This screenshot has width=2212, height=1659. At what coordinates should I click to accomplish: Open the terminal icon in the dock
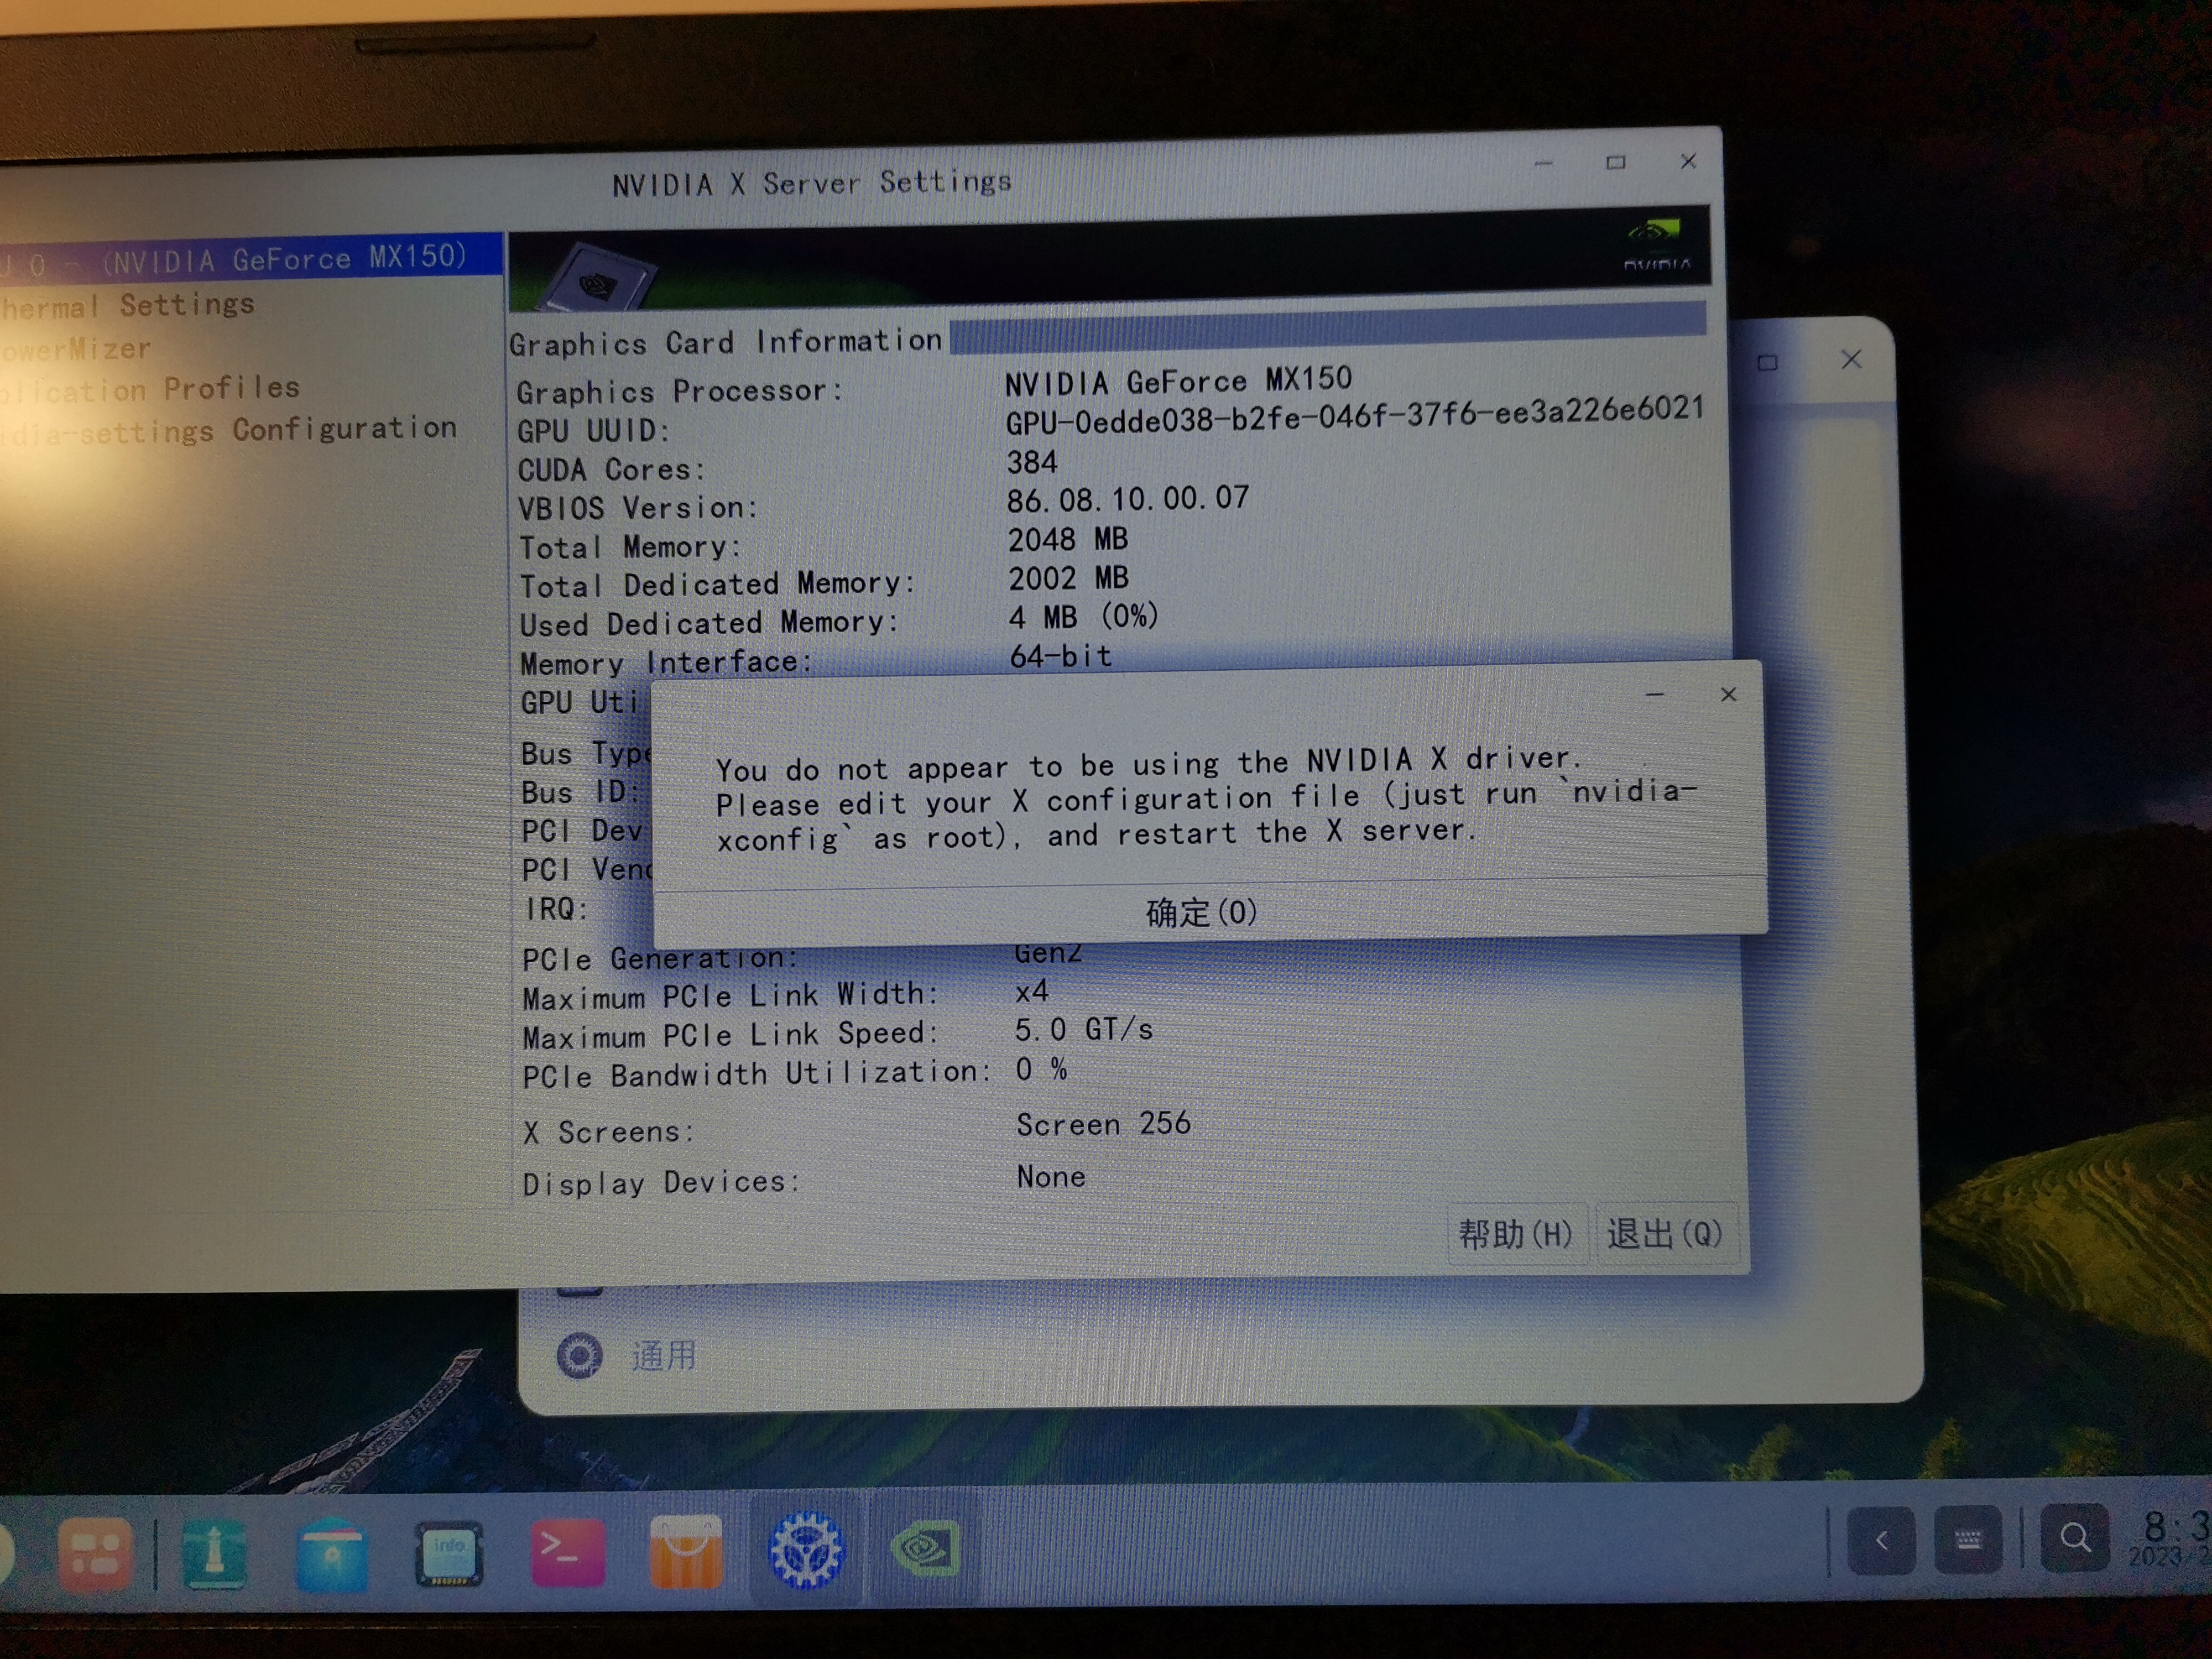click(567, 1553)
